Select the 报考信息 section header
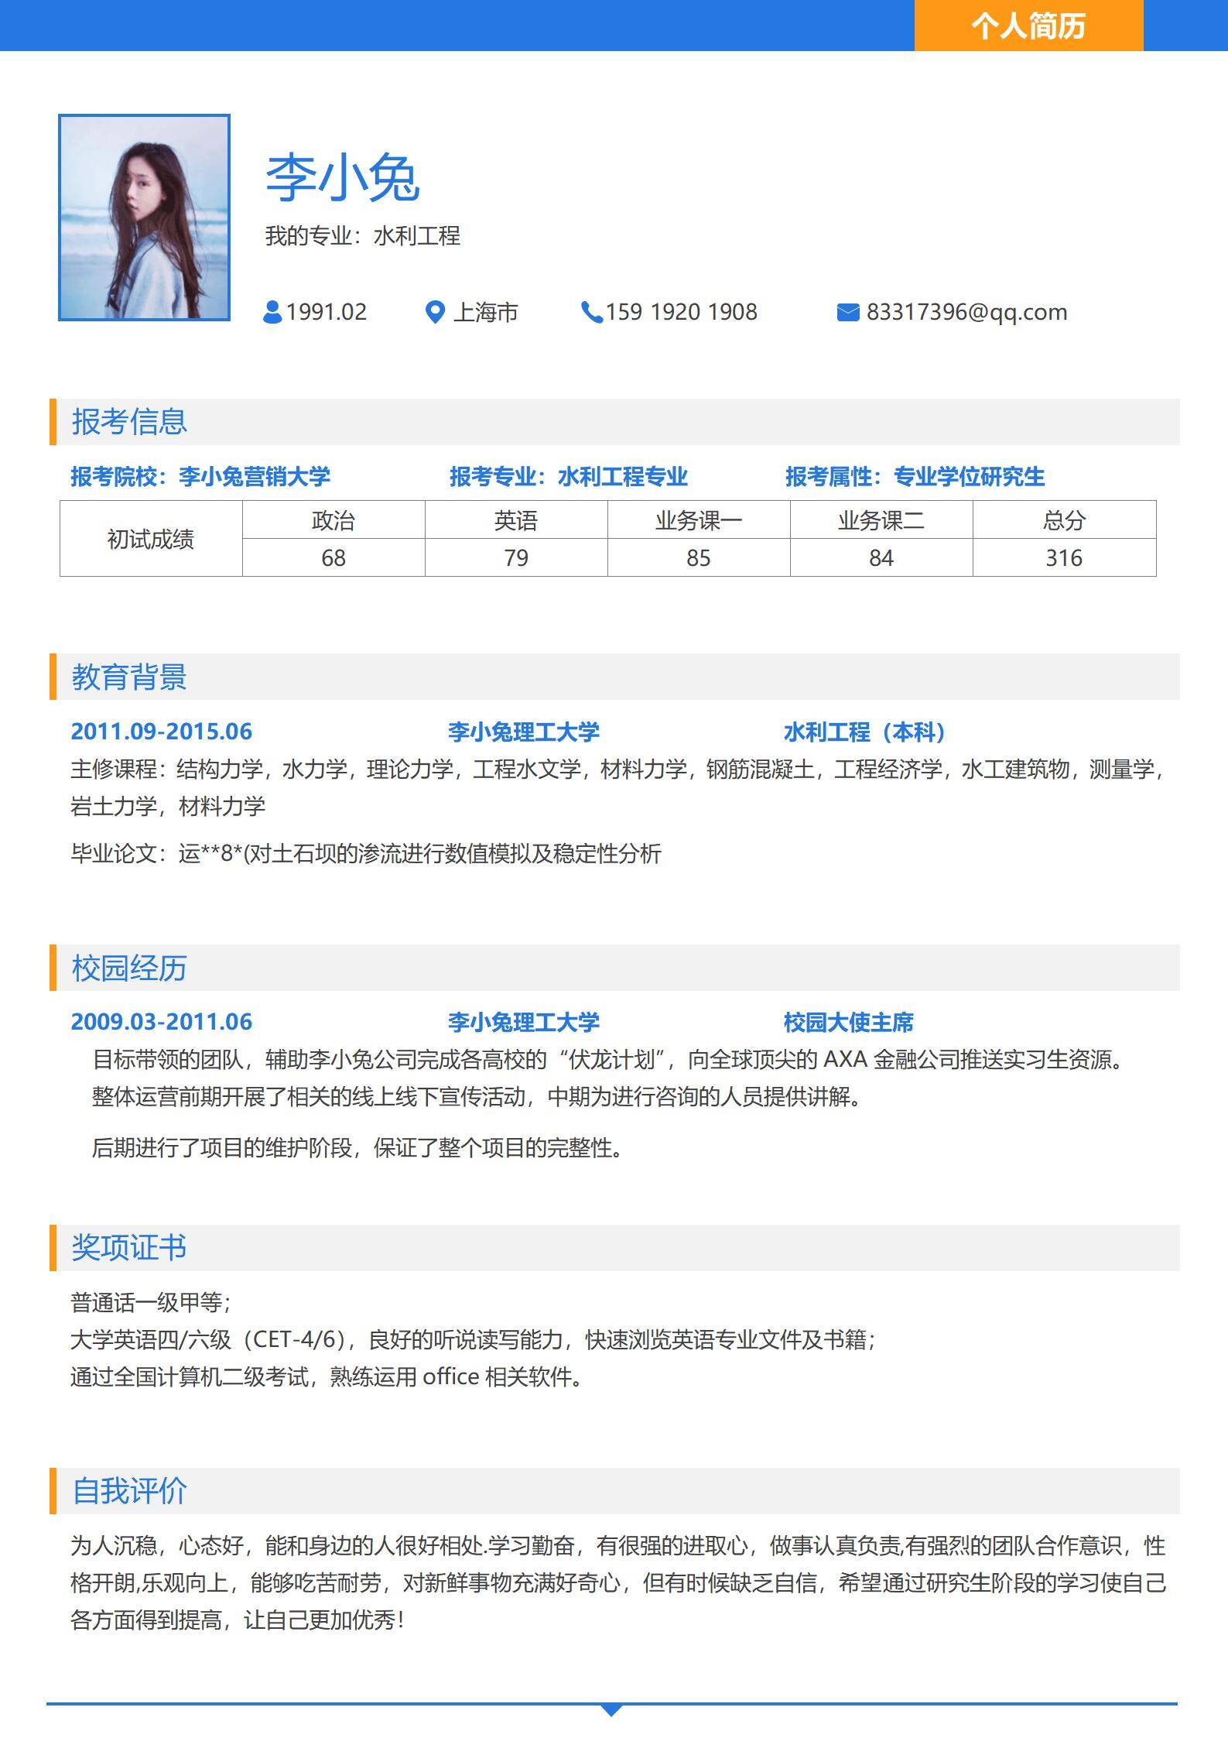Screen dimensions: 1228x1738 [129, 422]
